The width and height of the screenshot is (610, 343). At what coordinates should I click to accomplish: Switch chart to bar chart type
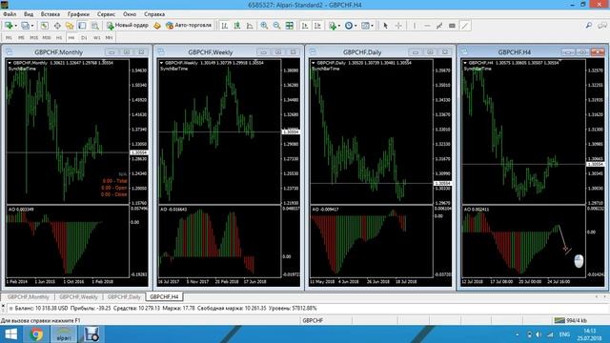(x=225, y=26)
